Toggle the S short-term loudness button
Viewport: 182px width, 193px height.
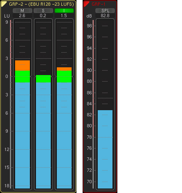(x=43, y=11)
